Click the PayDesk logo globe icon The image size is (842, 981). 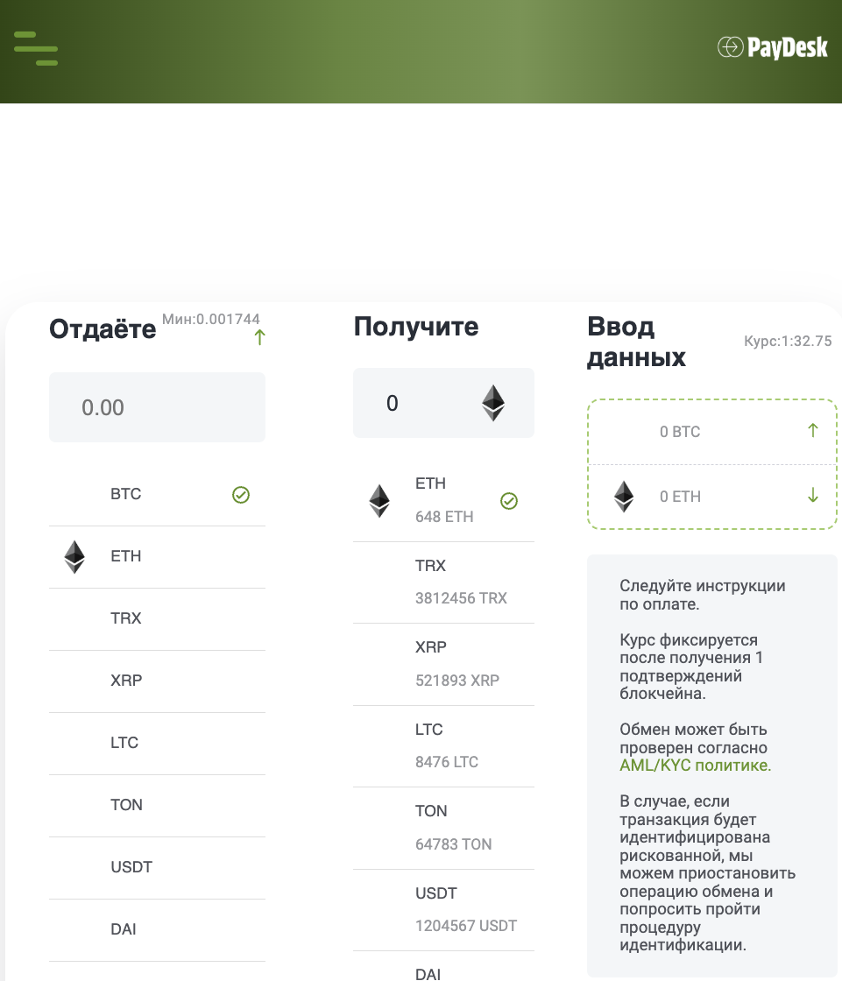pos(730,47)
